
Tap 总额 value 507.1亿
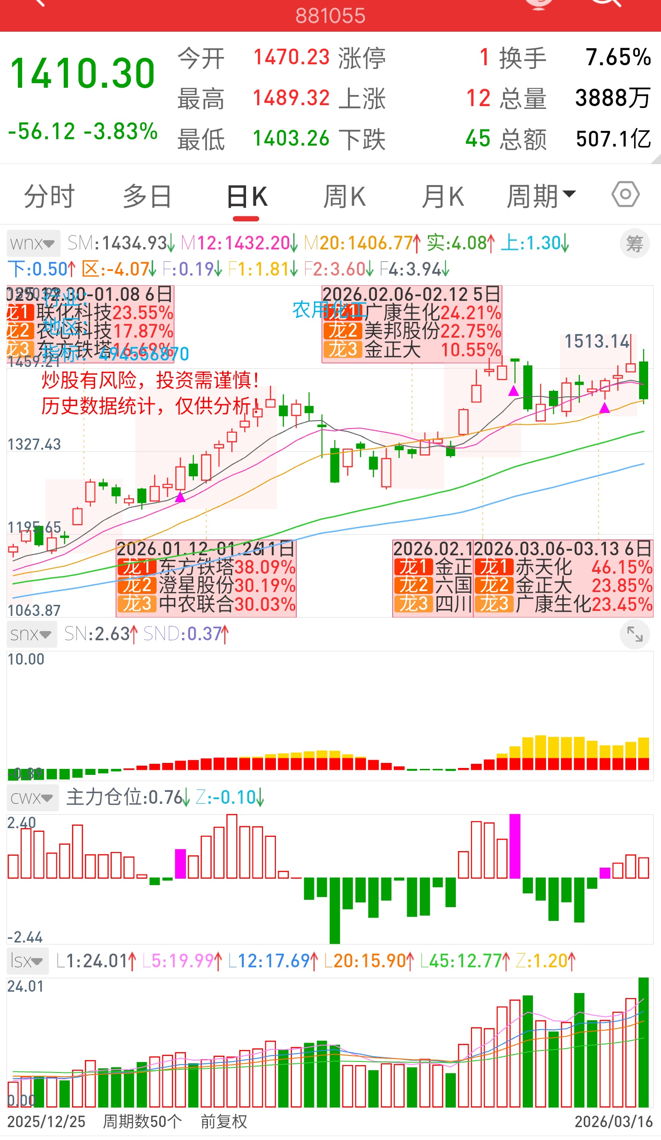click(614, 138)
